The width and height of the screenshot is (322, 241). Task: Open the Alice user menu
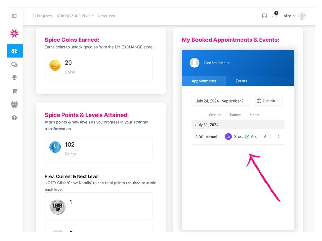tap(289, 16)
